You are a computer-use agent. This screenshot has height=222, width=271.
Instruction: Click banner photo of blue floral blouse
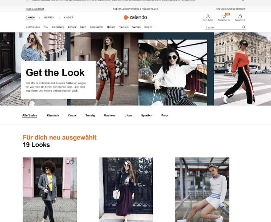33,47
